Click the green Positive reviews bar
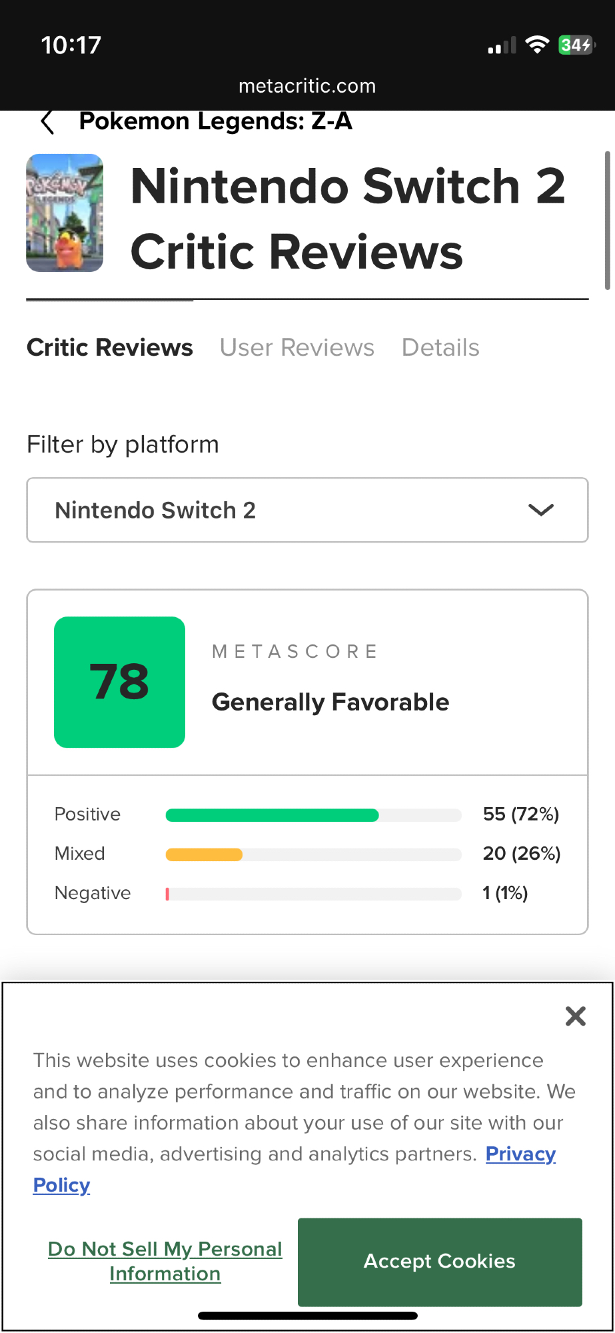 [x=272, y=814]
